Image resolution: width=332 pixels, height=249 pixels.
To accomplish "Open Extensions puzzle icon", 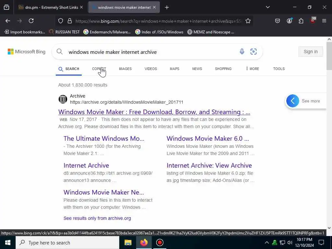I will pyautogui.click(x=301, y=21).
